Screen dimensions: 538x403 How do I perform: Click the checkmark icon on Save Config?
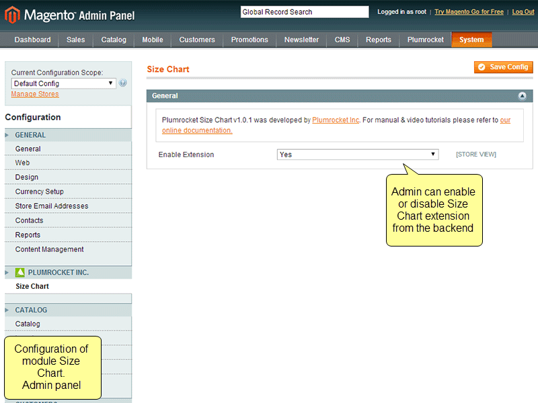click(x=482, y=67)
